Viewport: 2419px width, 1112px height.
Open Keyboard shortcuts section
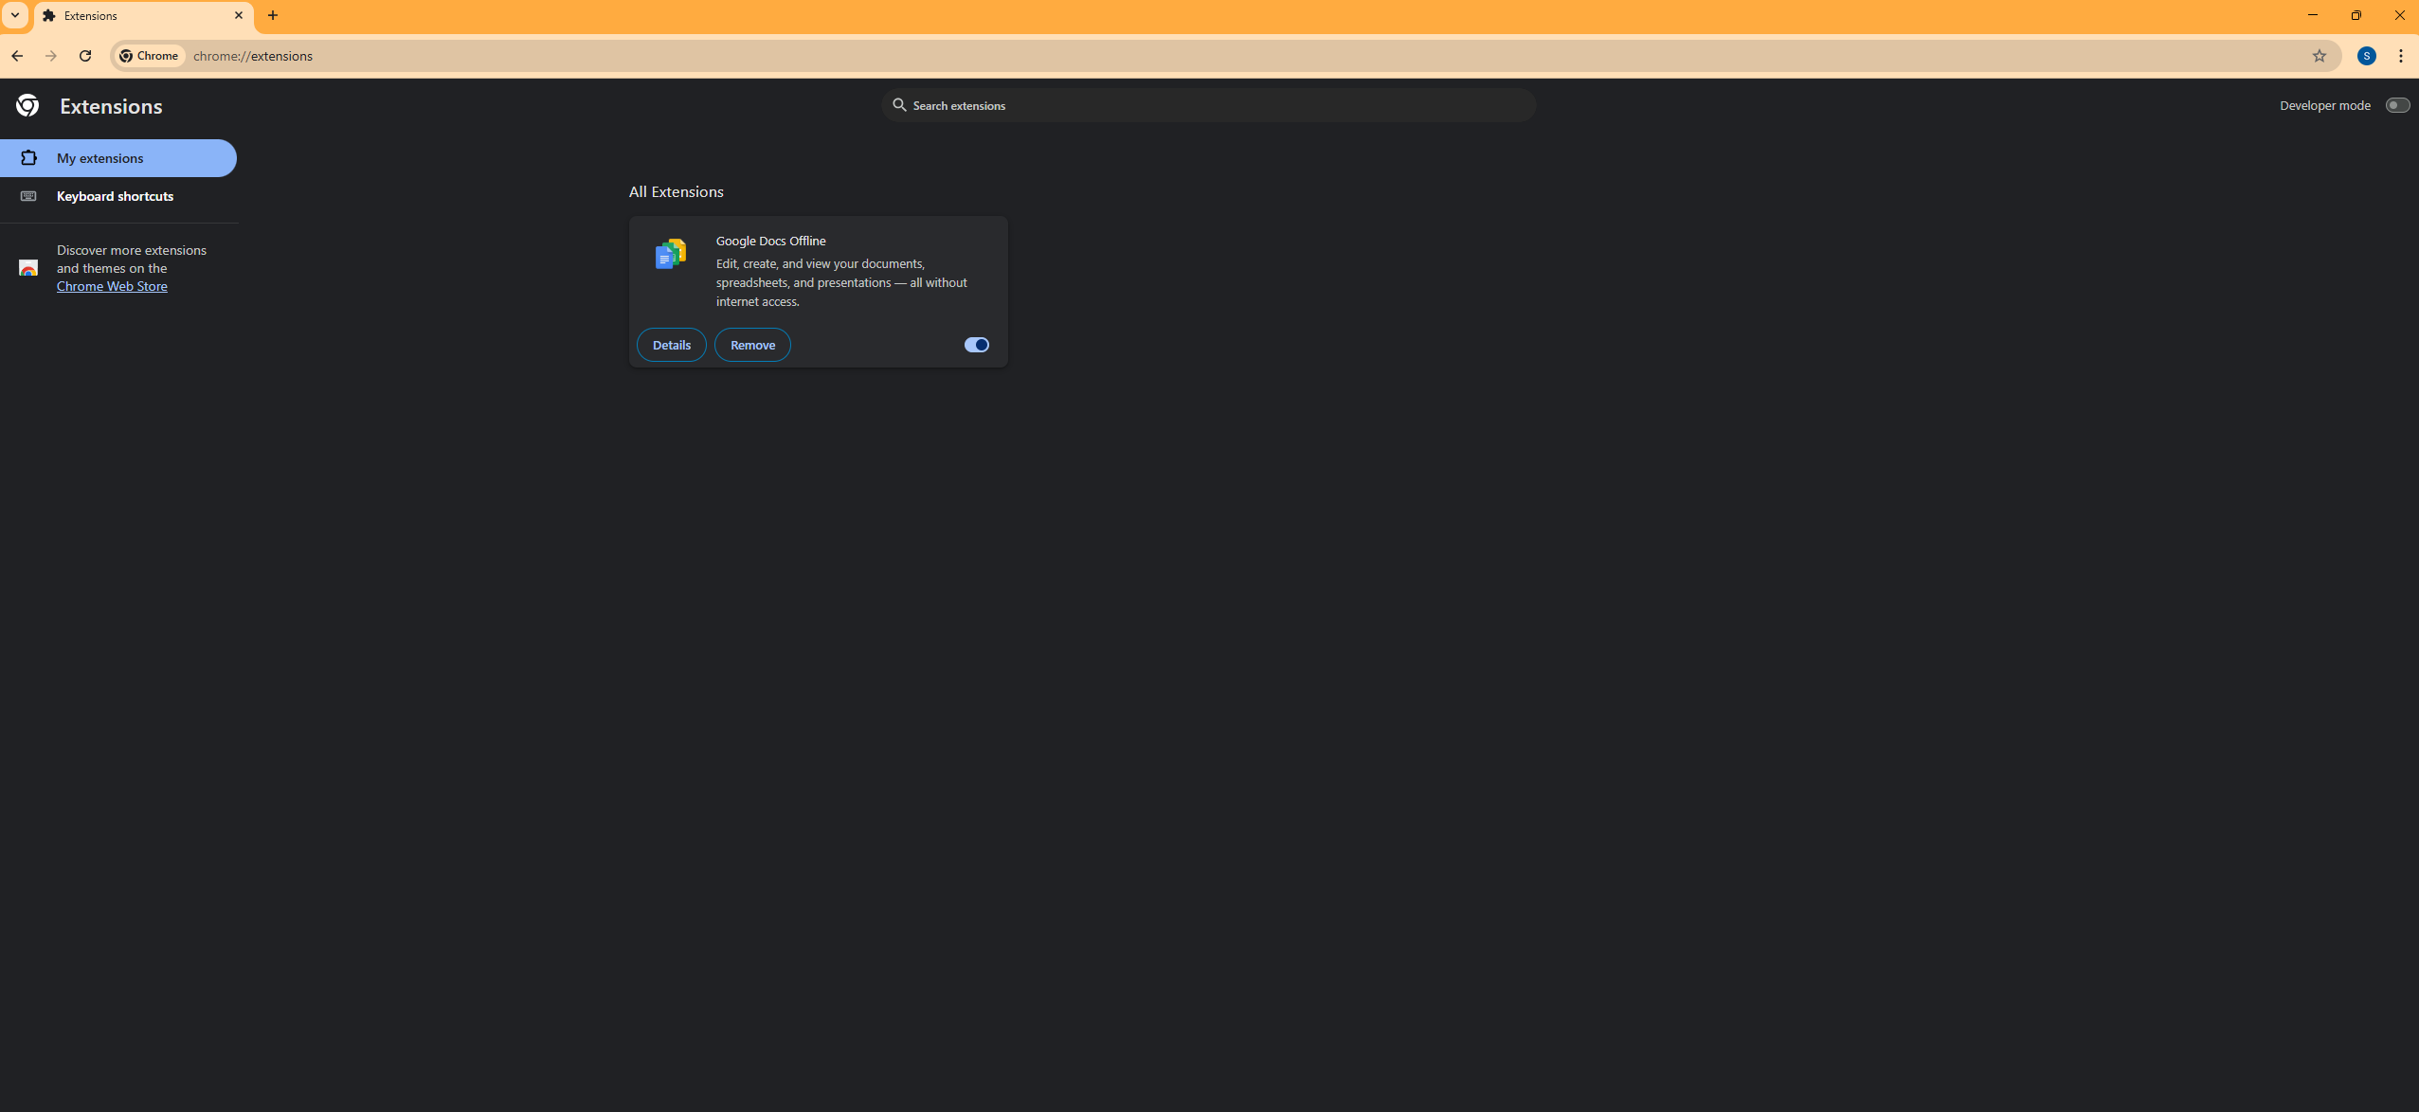(x=115, y=196)
